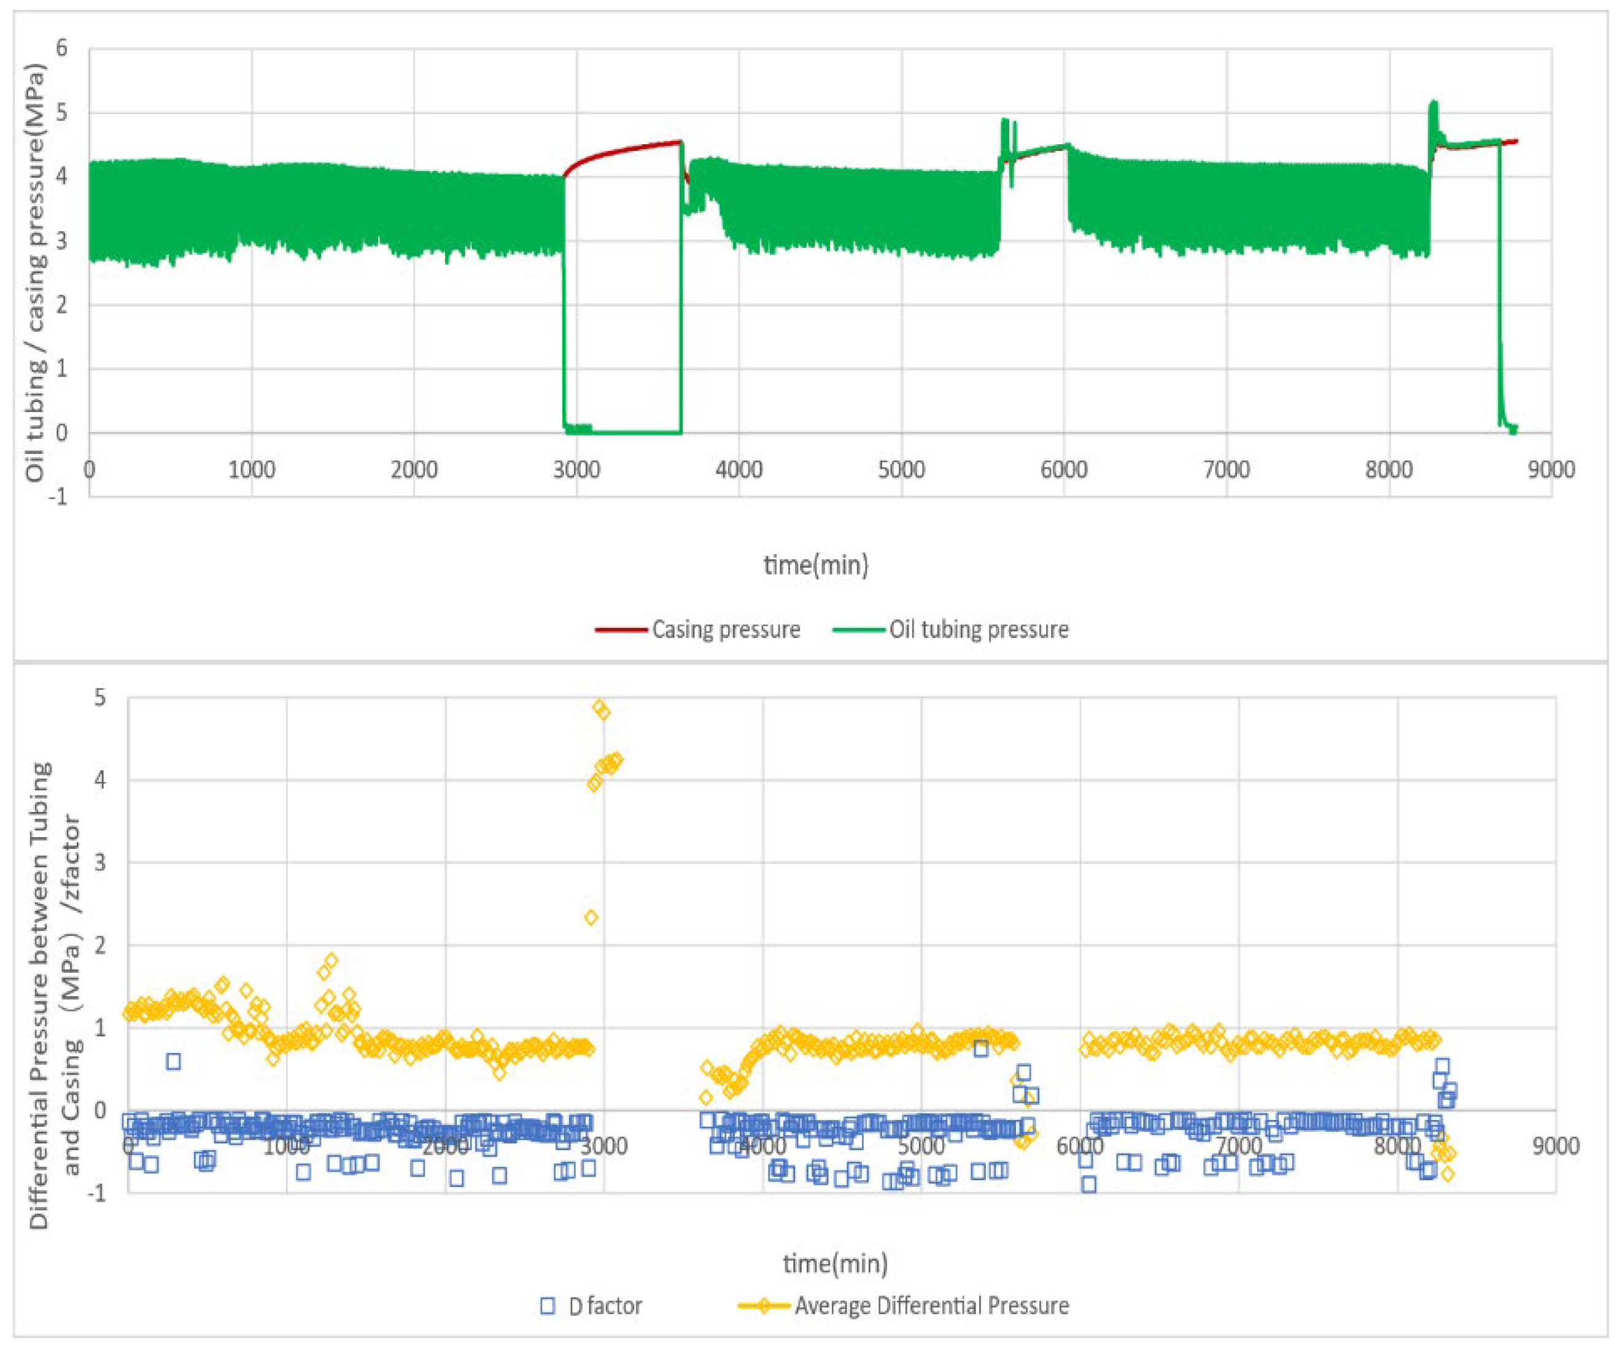
Task: Click the tallest green spike past 8000 minutes
Action: 1433,108
